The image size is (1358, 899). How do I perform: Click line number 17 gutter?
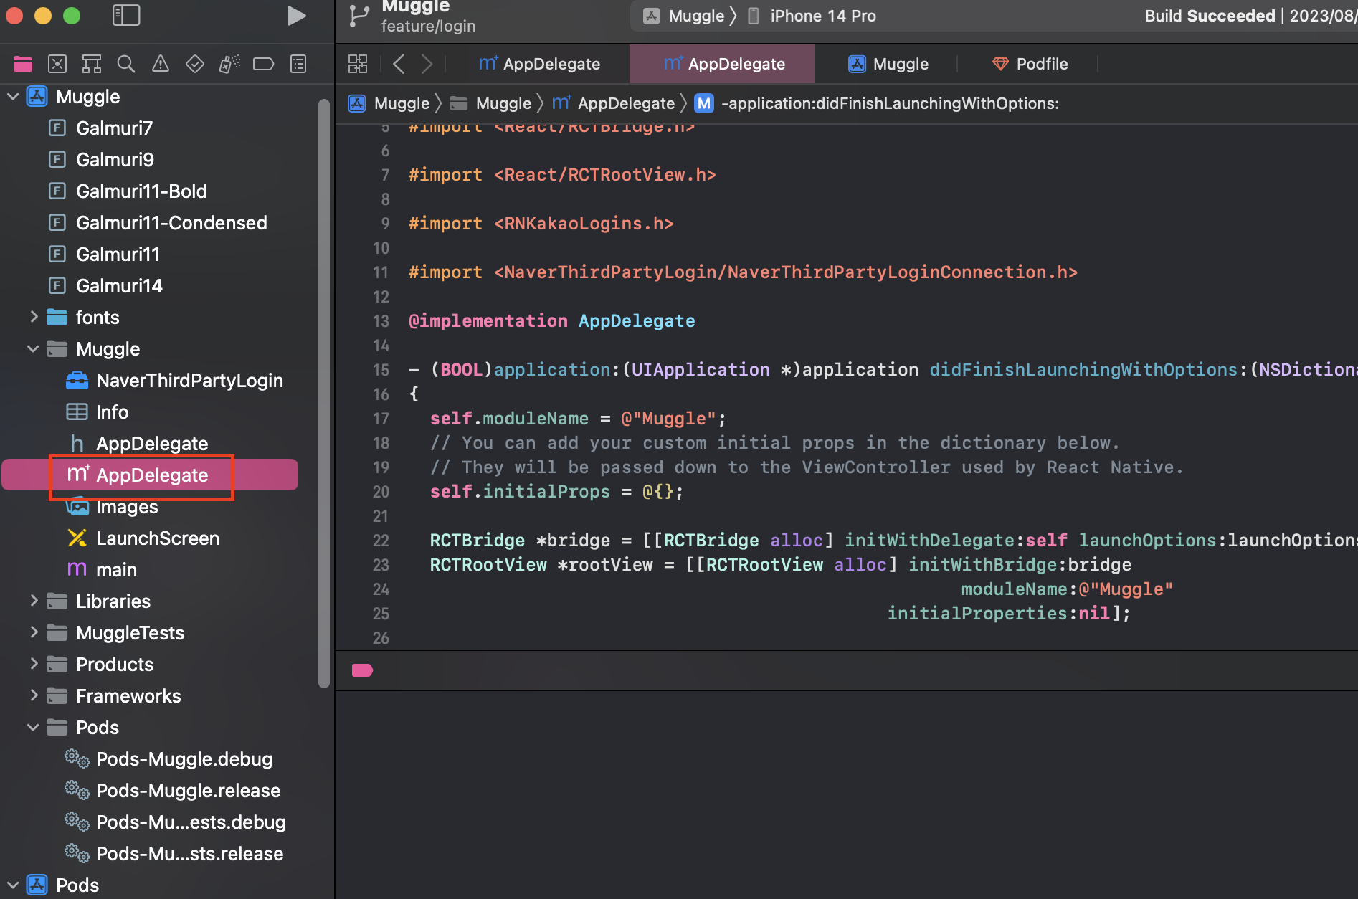381,419
